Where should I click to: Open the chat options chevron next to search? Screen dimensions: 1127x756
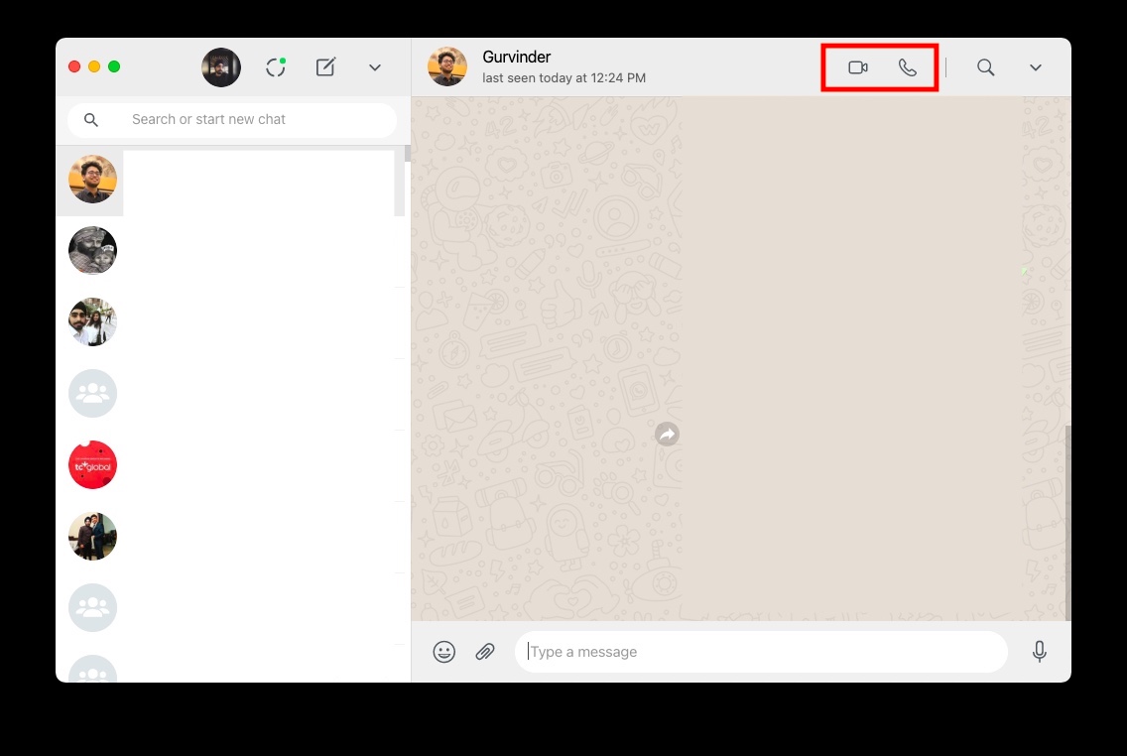[x=1036, y=67]
